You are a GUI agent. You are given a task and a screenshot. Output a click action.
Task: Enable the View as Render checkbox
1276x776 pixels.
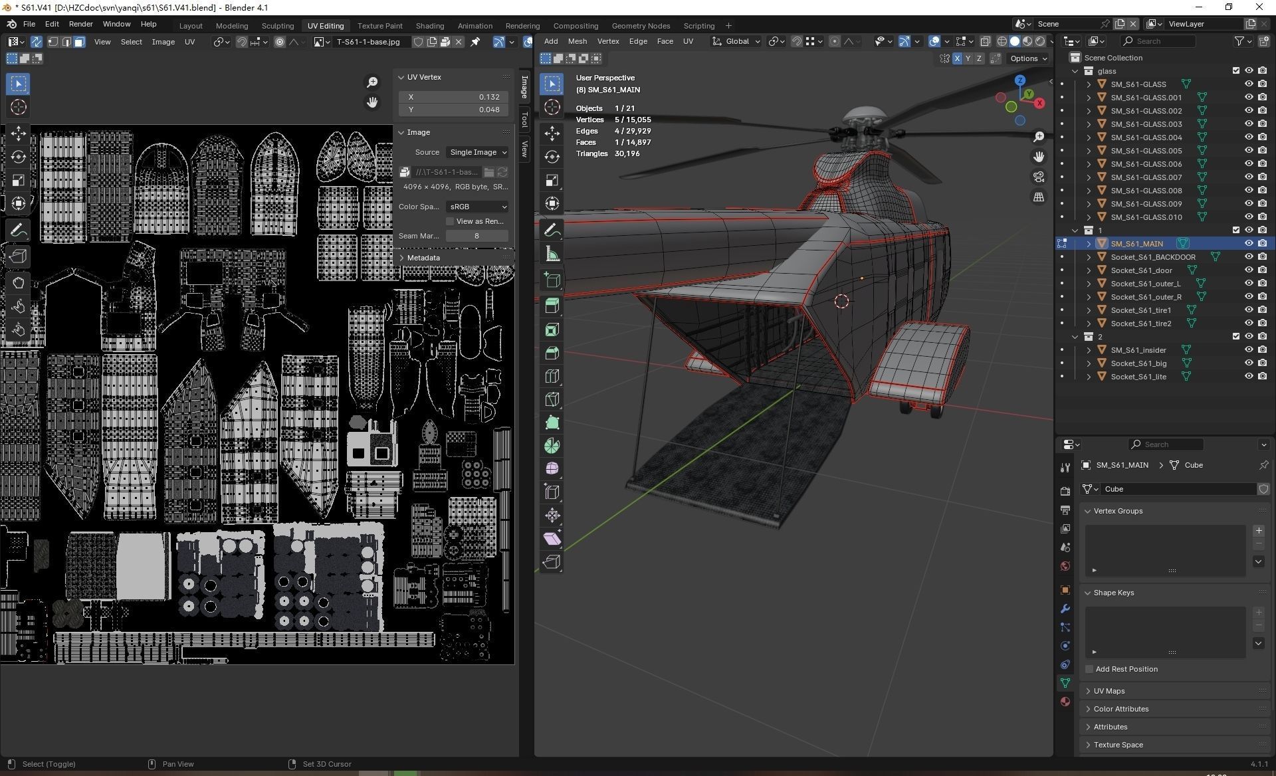tap(450, 221)
